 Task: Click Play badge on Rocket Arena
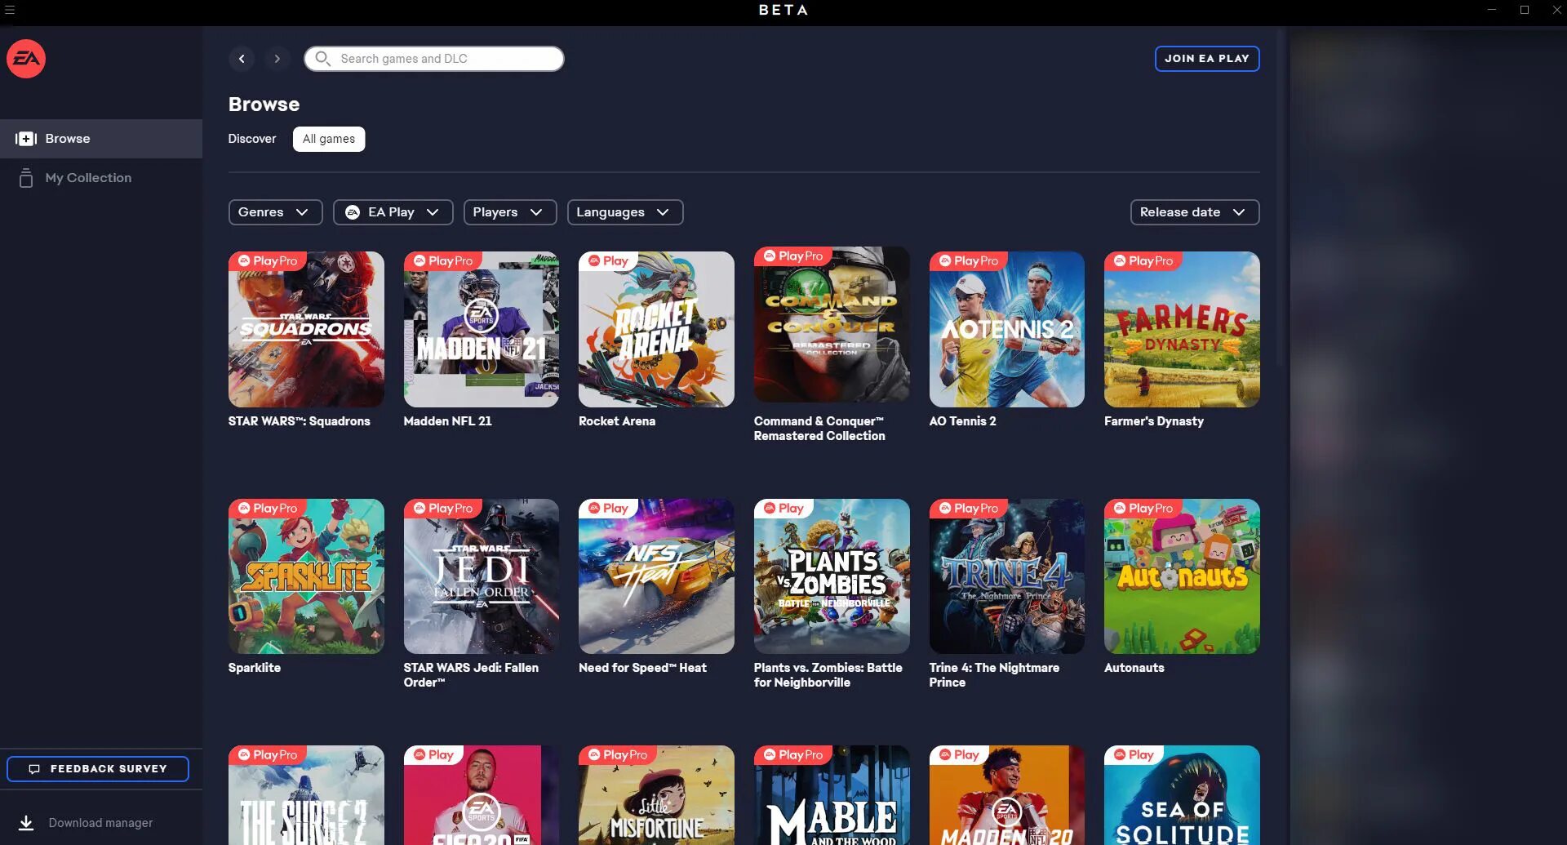pos(608,261)
